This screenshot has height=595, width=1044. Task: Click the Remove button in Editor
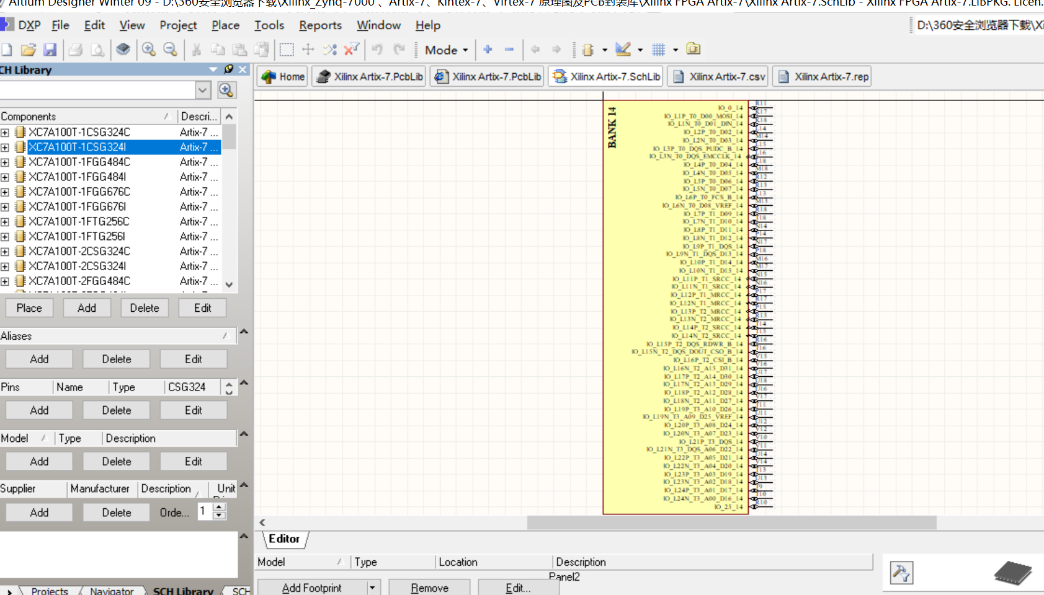pos(429,588)
